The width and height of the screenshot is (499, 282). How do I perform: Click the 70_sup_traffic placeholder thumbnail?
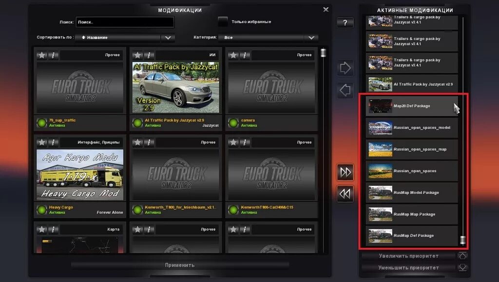(80, 87)
